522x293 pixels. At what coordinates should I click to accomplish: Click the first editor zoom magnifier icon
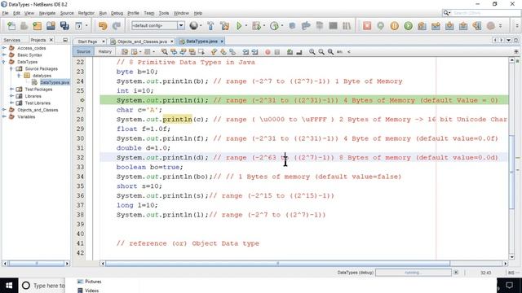point(312,52)
